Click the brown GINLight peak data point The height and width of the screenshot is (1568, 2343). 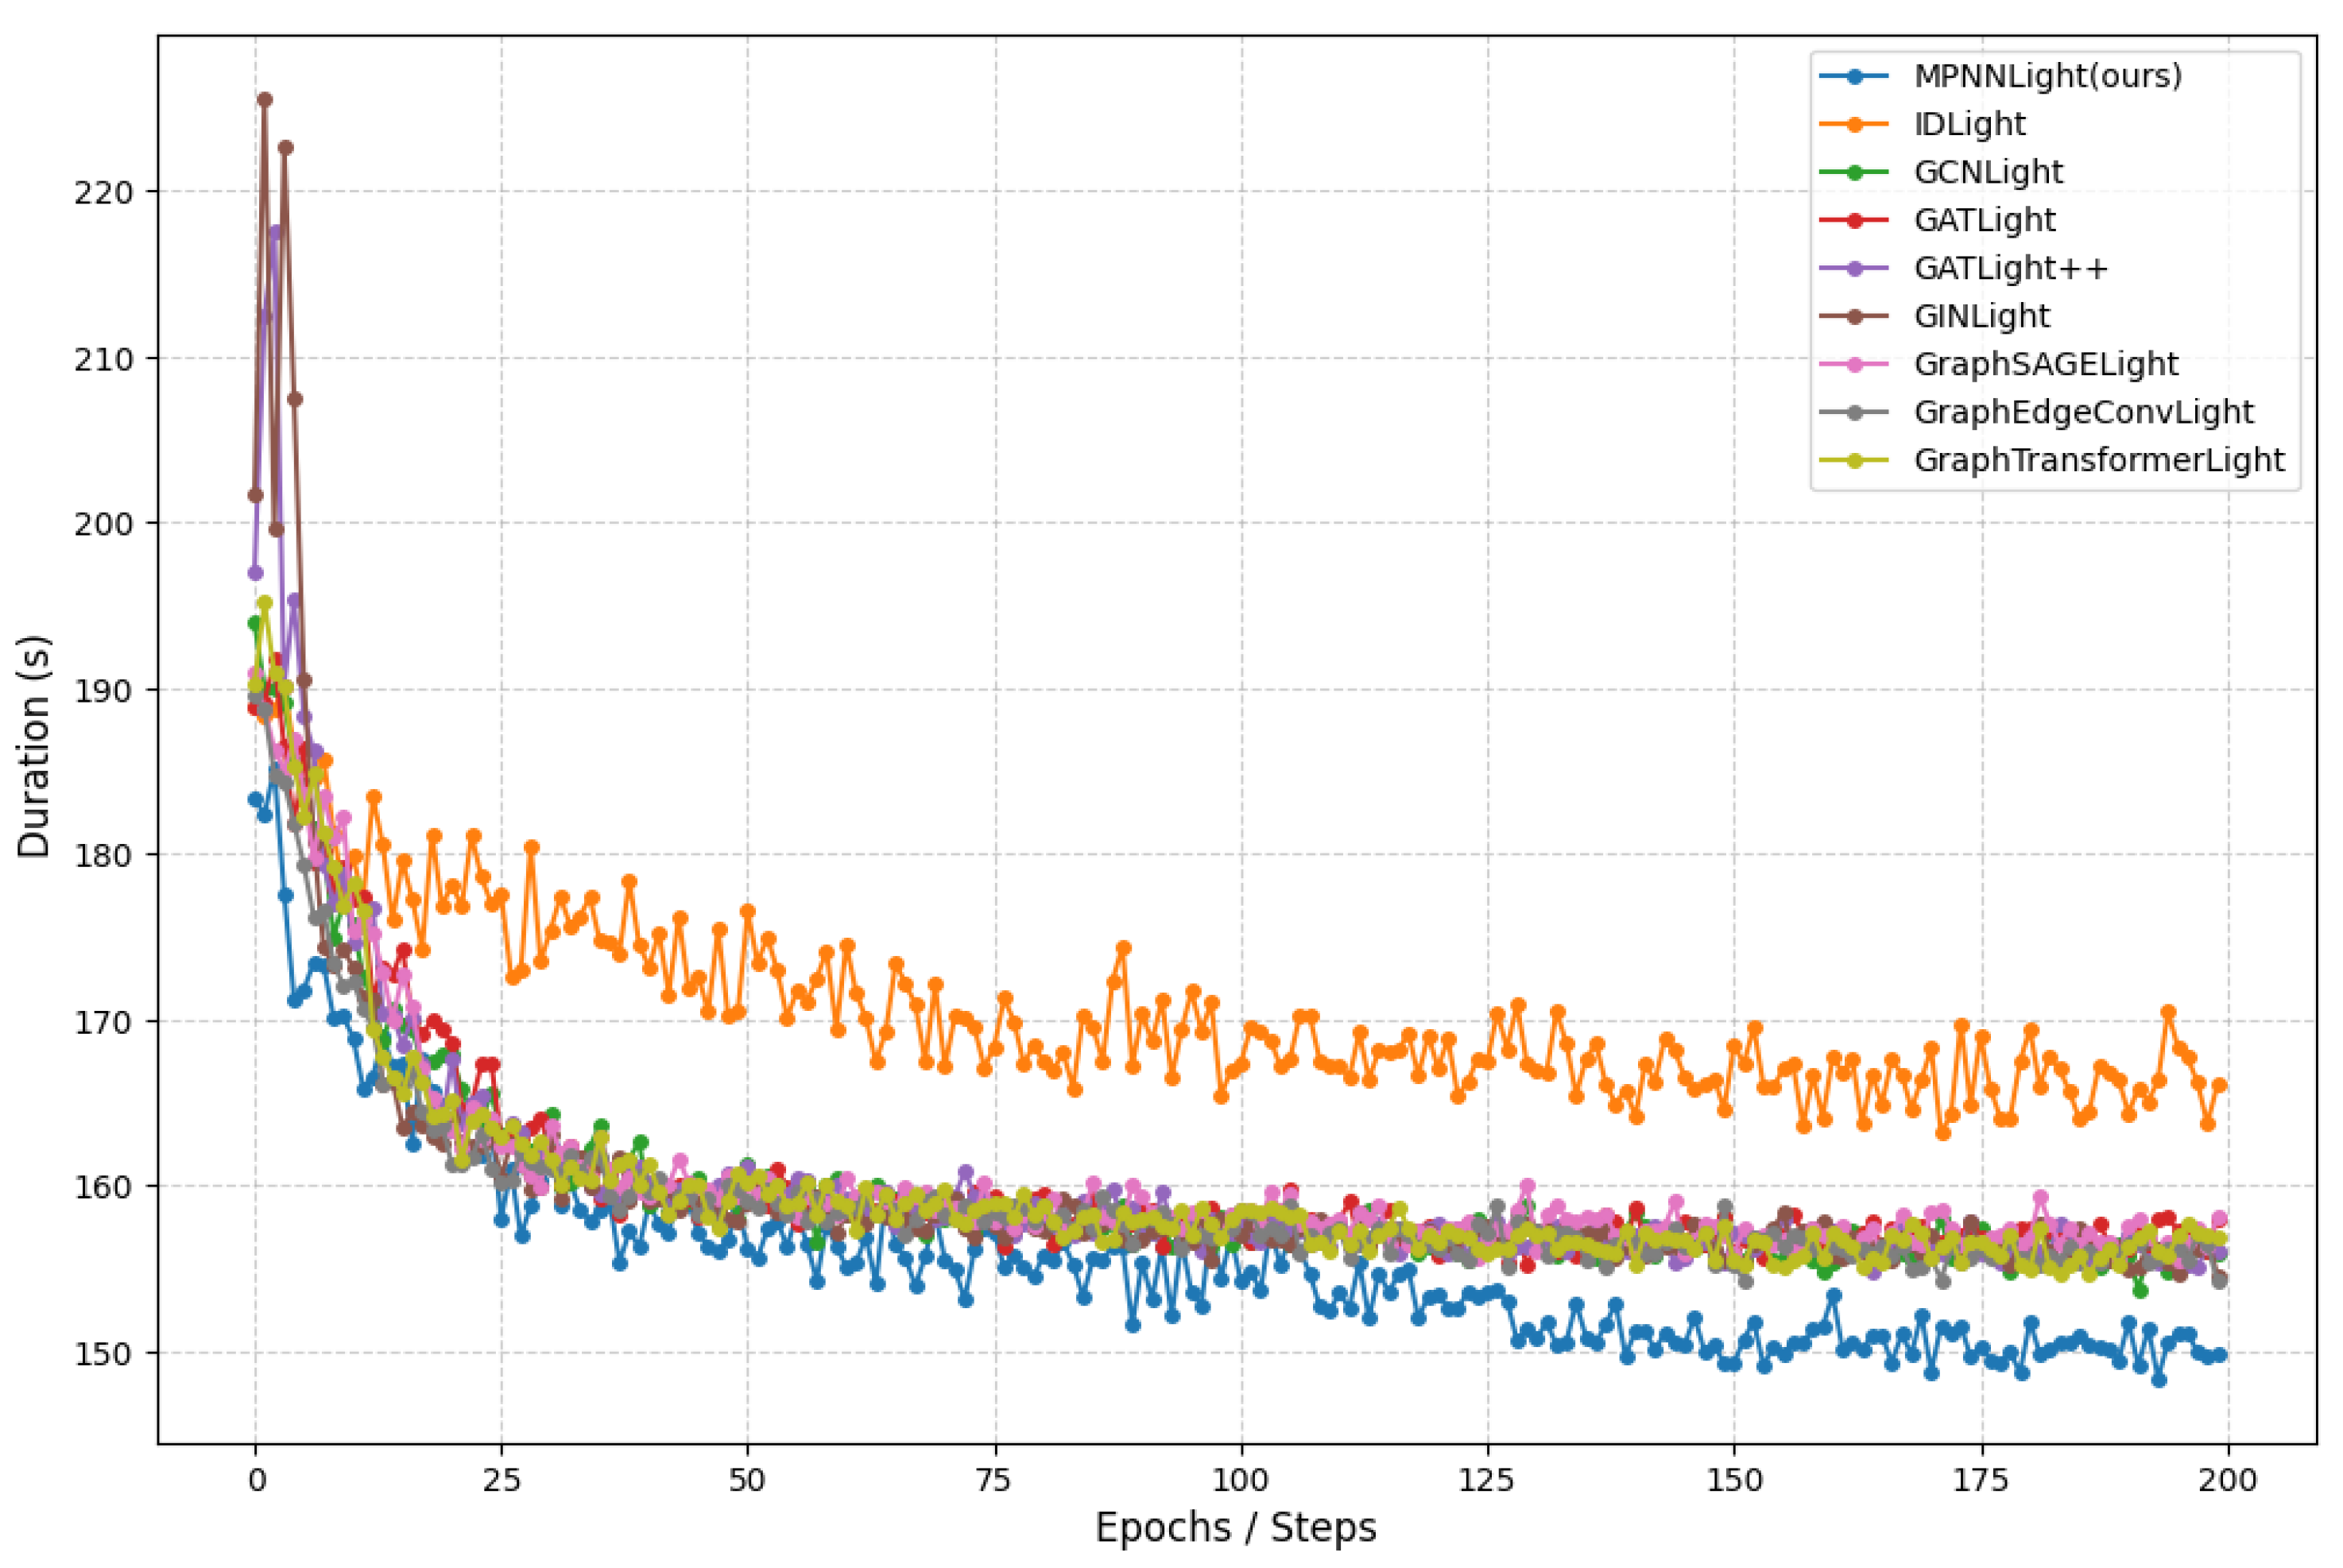click(265, 100)
